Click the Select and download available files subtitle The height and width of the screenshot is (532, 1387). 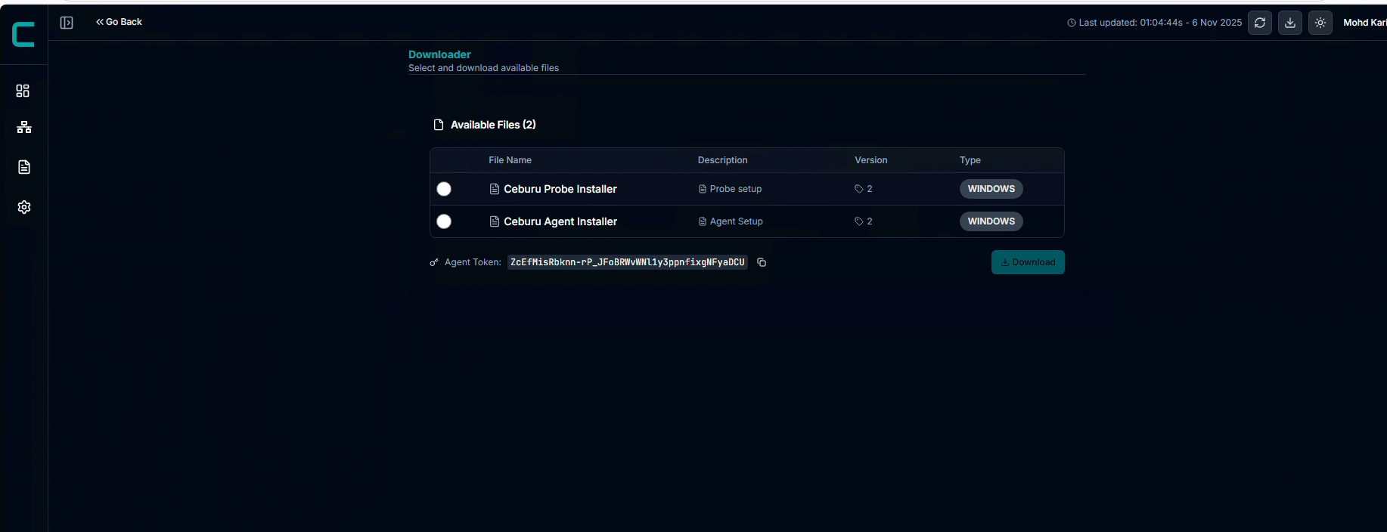point(483,68)
